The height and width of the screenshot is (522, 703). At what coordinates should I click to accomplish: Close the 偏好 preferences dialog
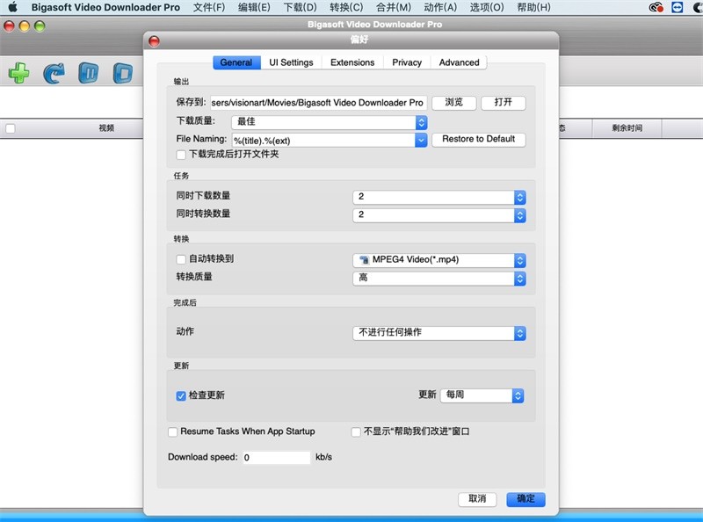[x=154, y=40]
